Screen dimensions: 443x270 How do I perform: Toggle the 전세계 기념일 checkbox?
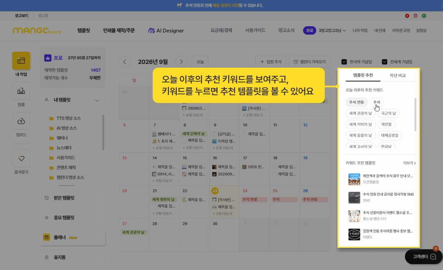tap(385, 62)
